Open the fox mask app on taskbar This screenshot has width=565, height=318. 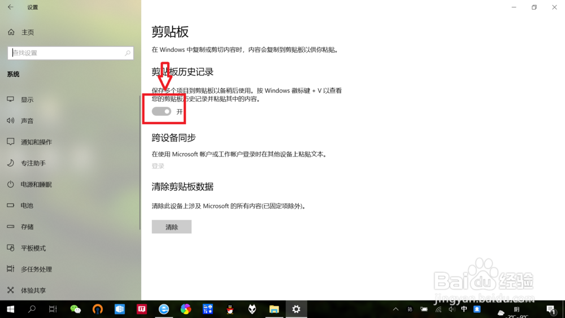(252, 309)
